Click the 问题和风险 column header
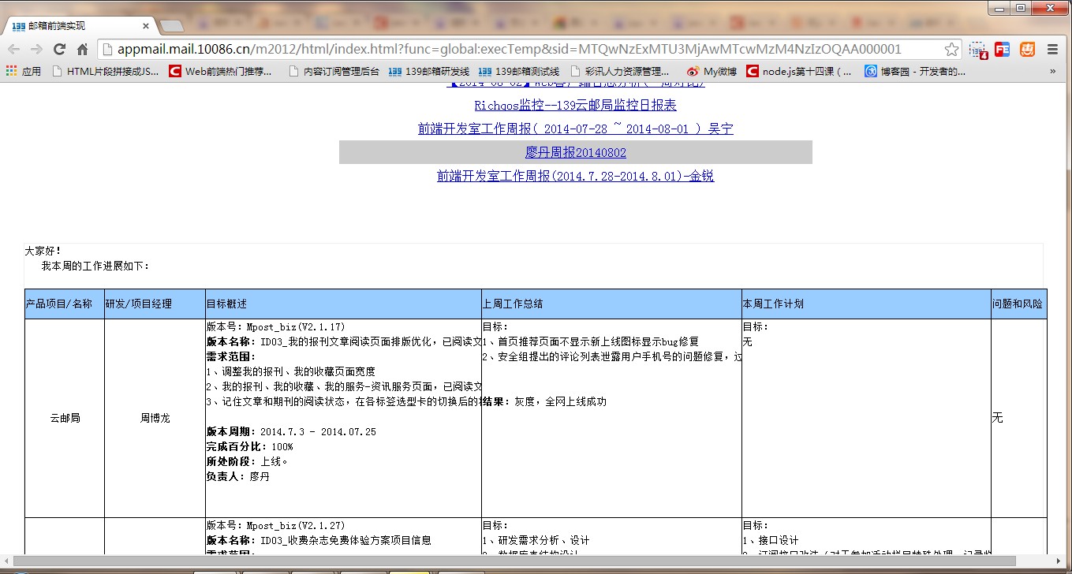The width and height of the screenshot is (1072, 574). pyautogui.click(x=1019, y=304)
